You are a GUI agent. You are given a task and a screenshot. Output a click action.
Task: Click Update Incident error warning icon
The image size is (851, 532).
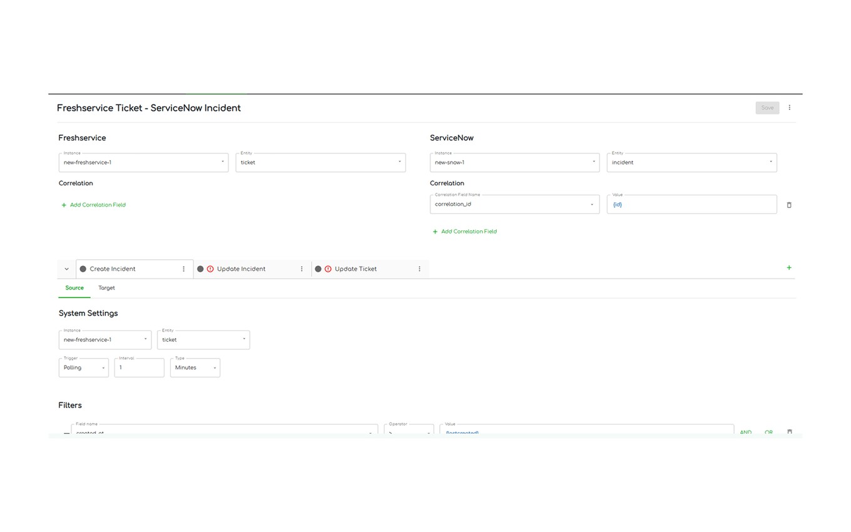210,269
